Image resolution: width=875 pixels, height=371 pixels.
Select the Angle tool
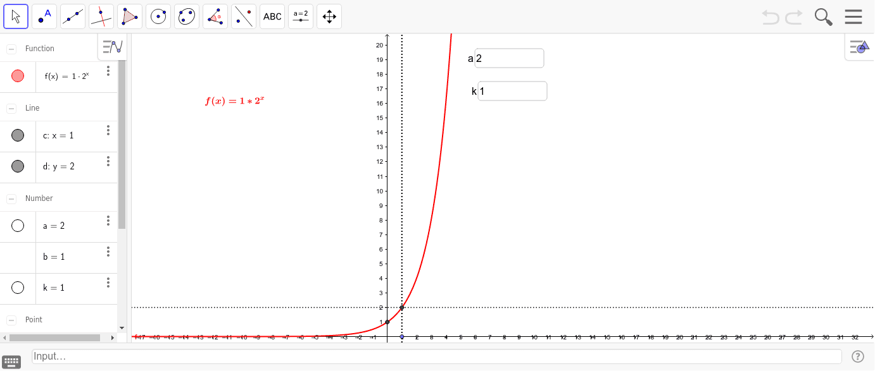click(x=215, y=16)
